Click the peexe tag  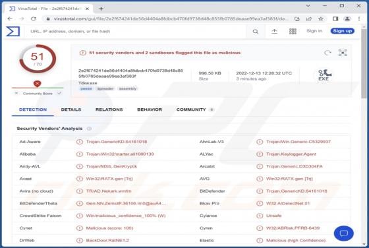click(x=86, y=88)
